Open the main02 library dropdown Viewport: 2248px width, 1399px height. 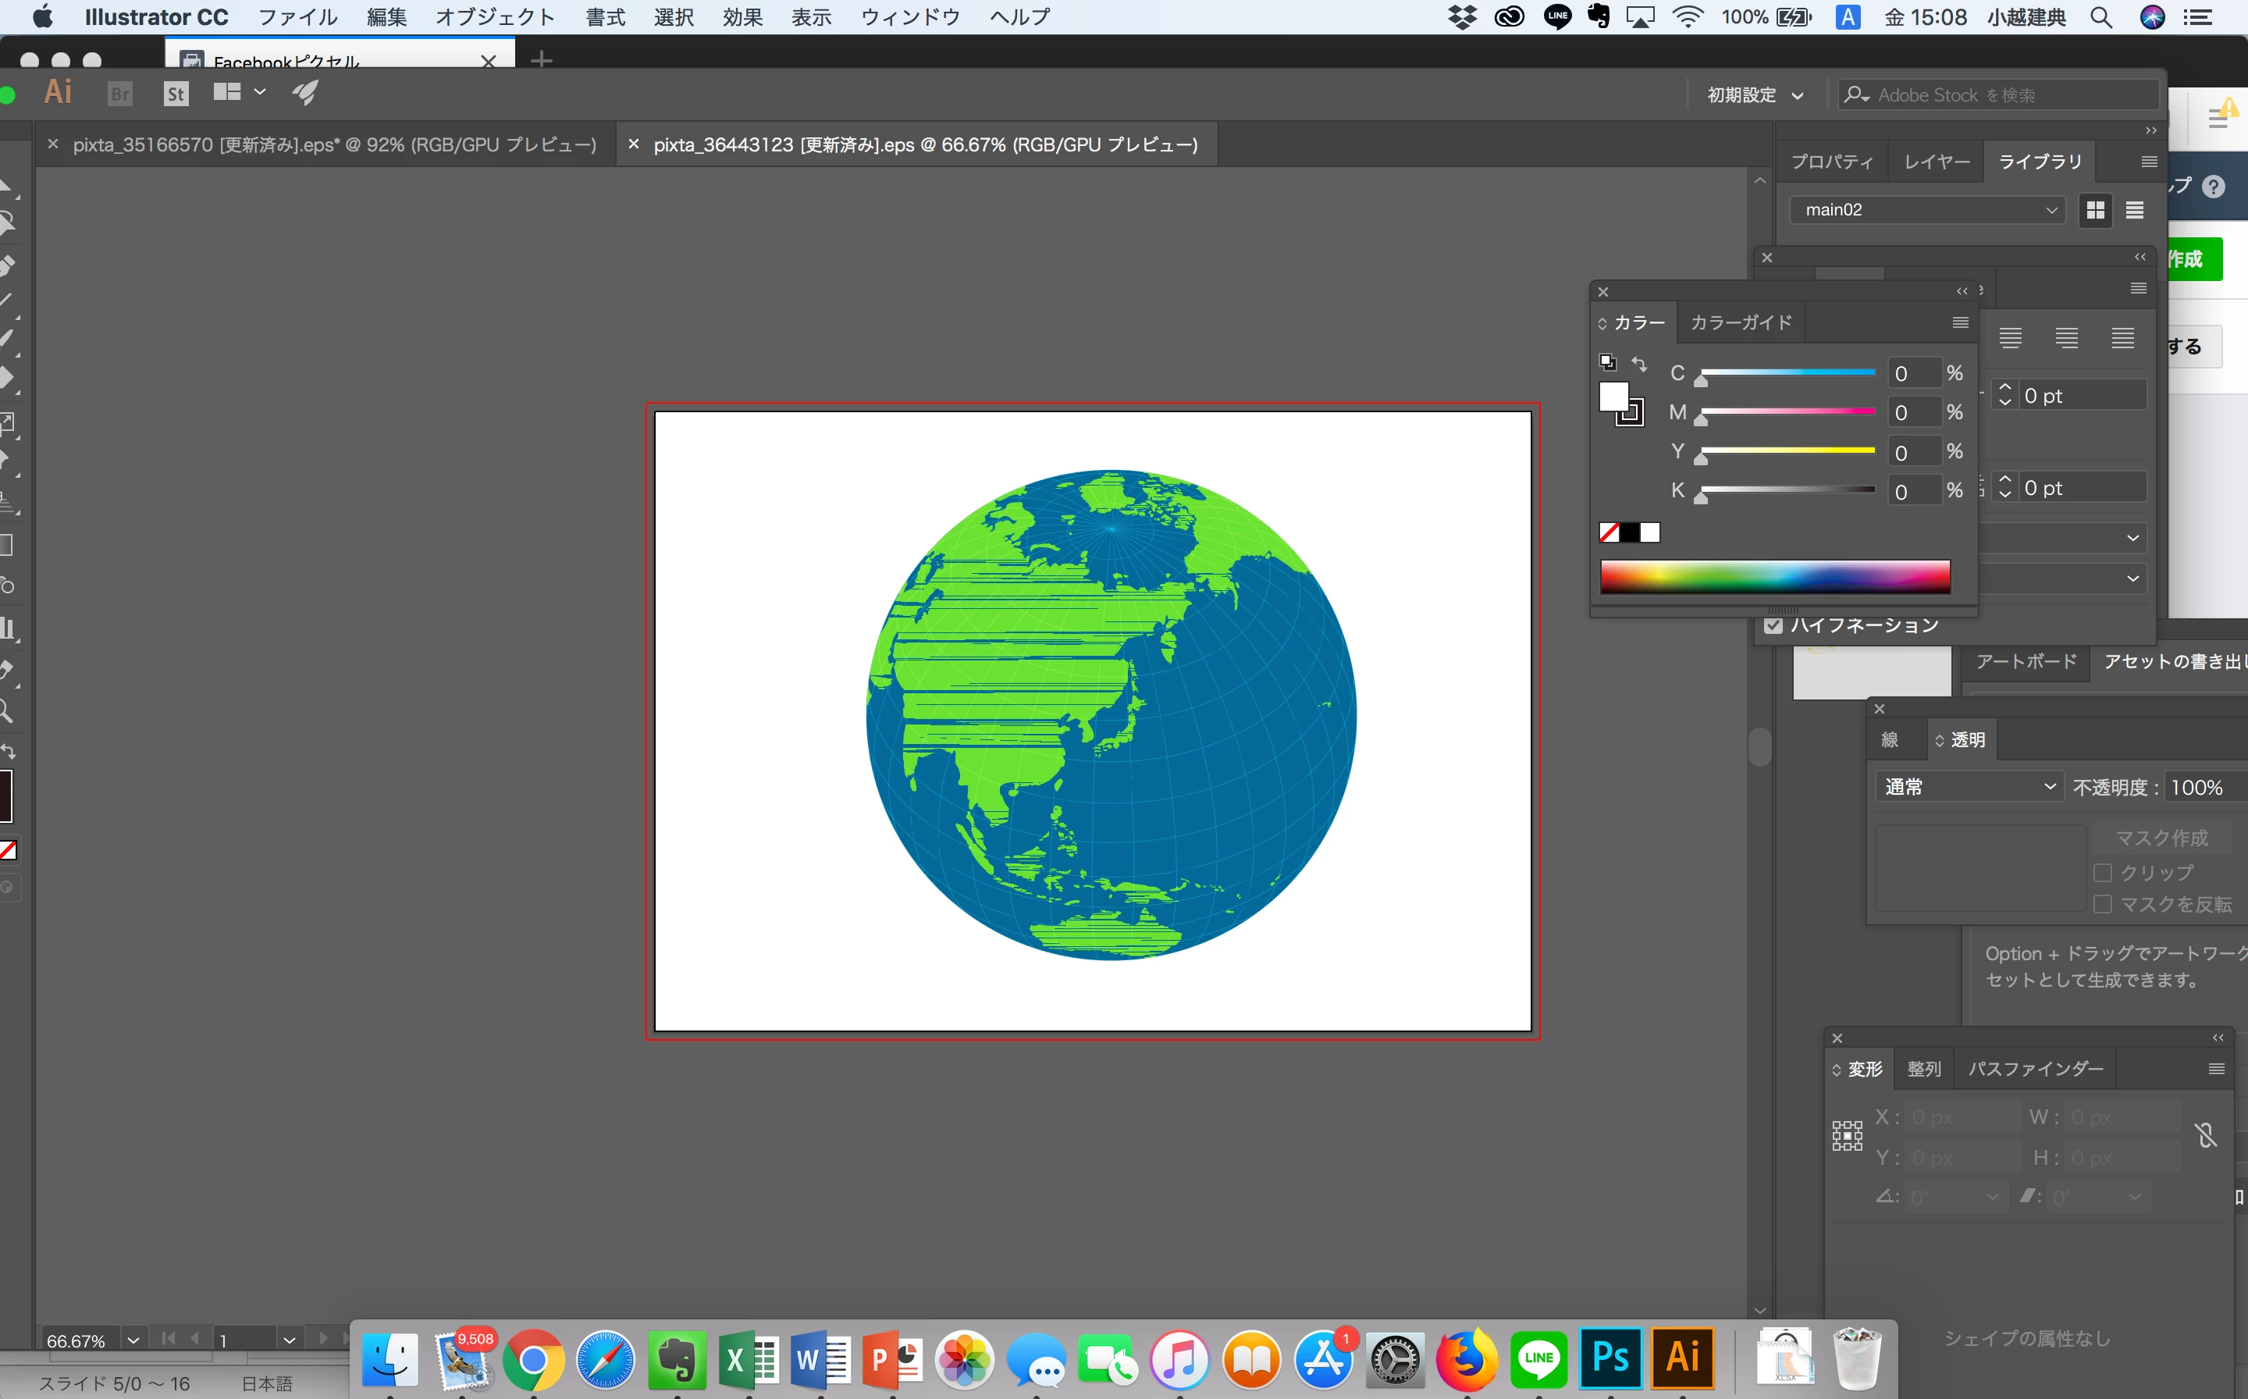tap(1928, 210)
